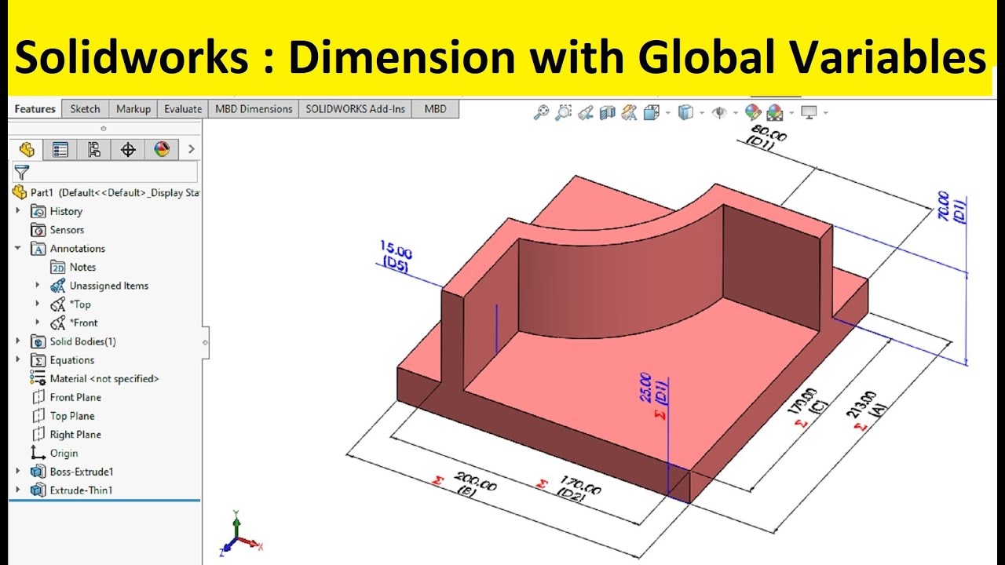
Task: Open the Apply Scene dropdown arrow
Action: point(791,113)
